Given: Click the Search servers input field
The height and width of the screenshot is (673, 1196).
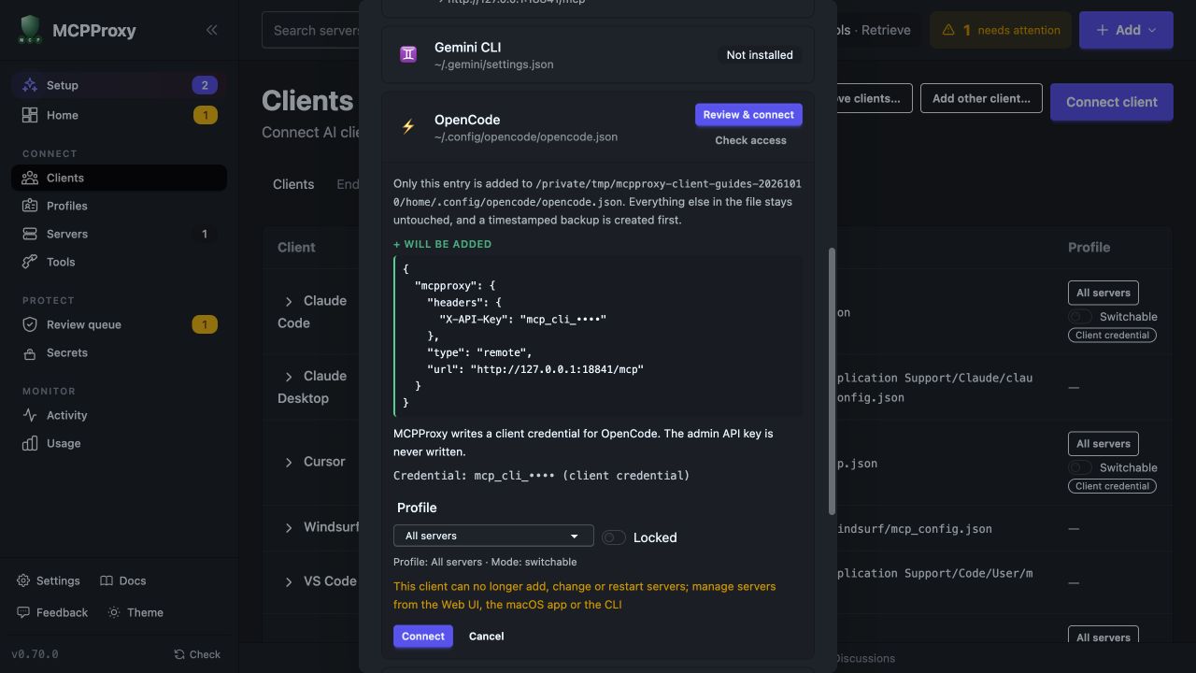Looking at the screenshot, I should pyautogui.click(x=311, y=30).
